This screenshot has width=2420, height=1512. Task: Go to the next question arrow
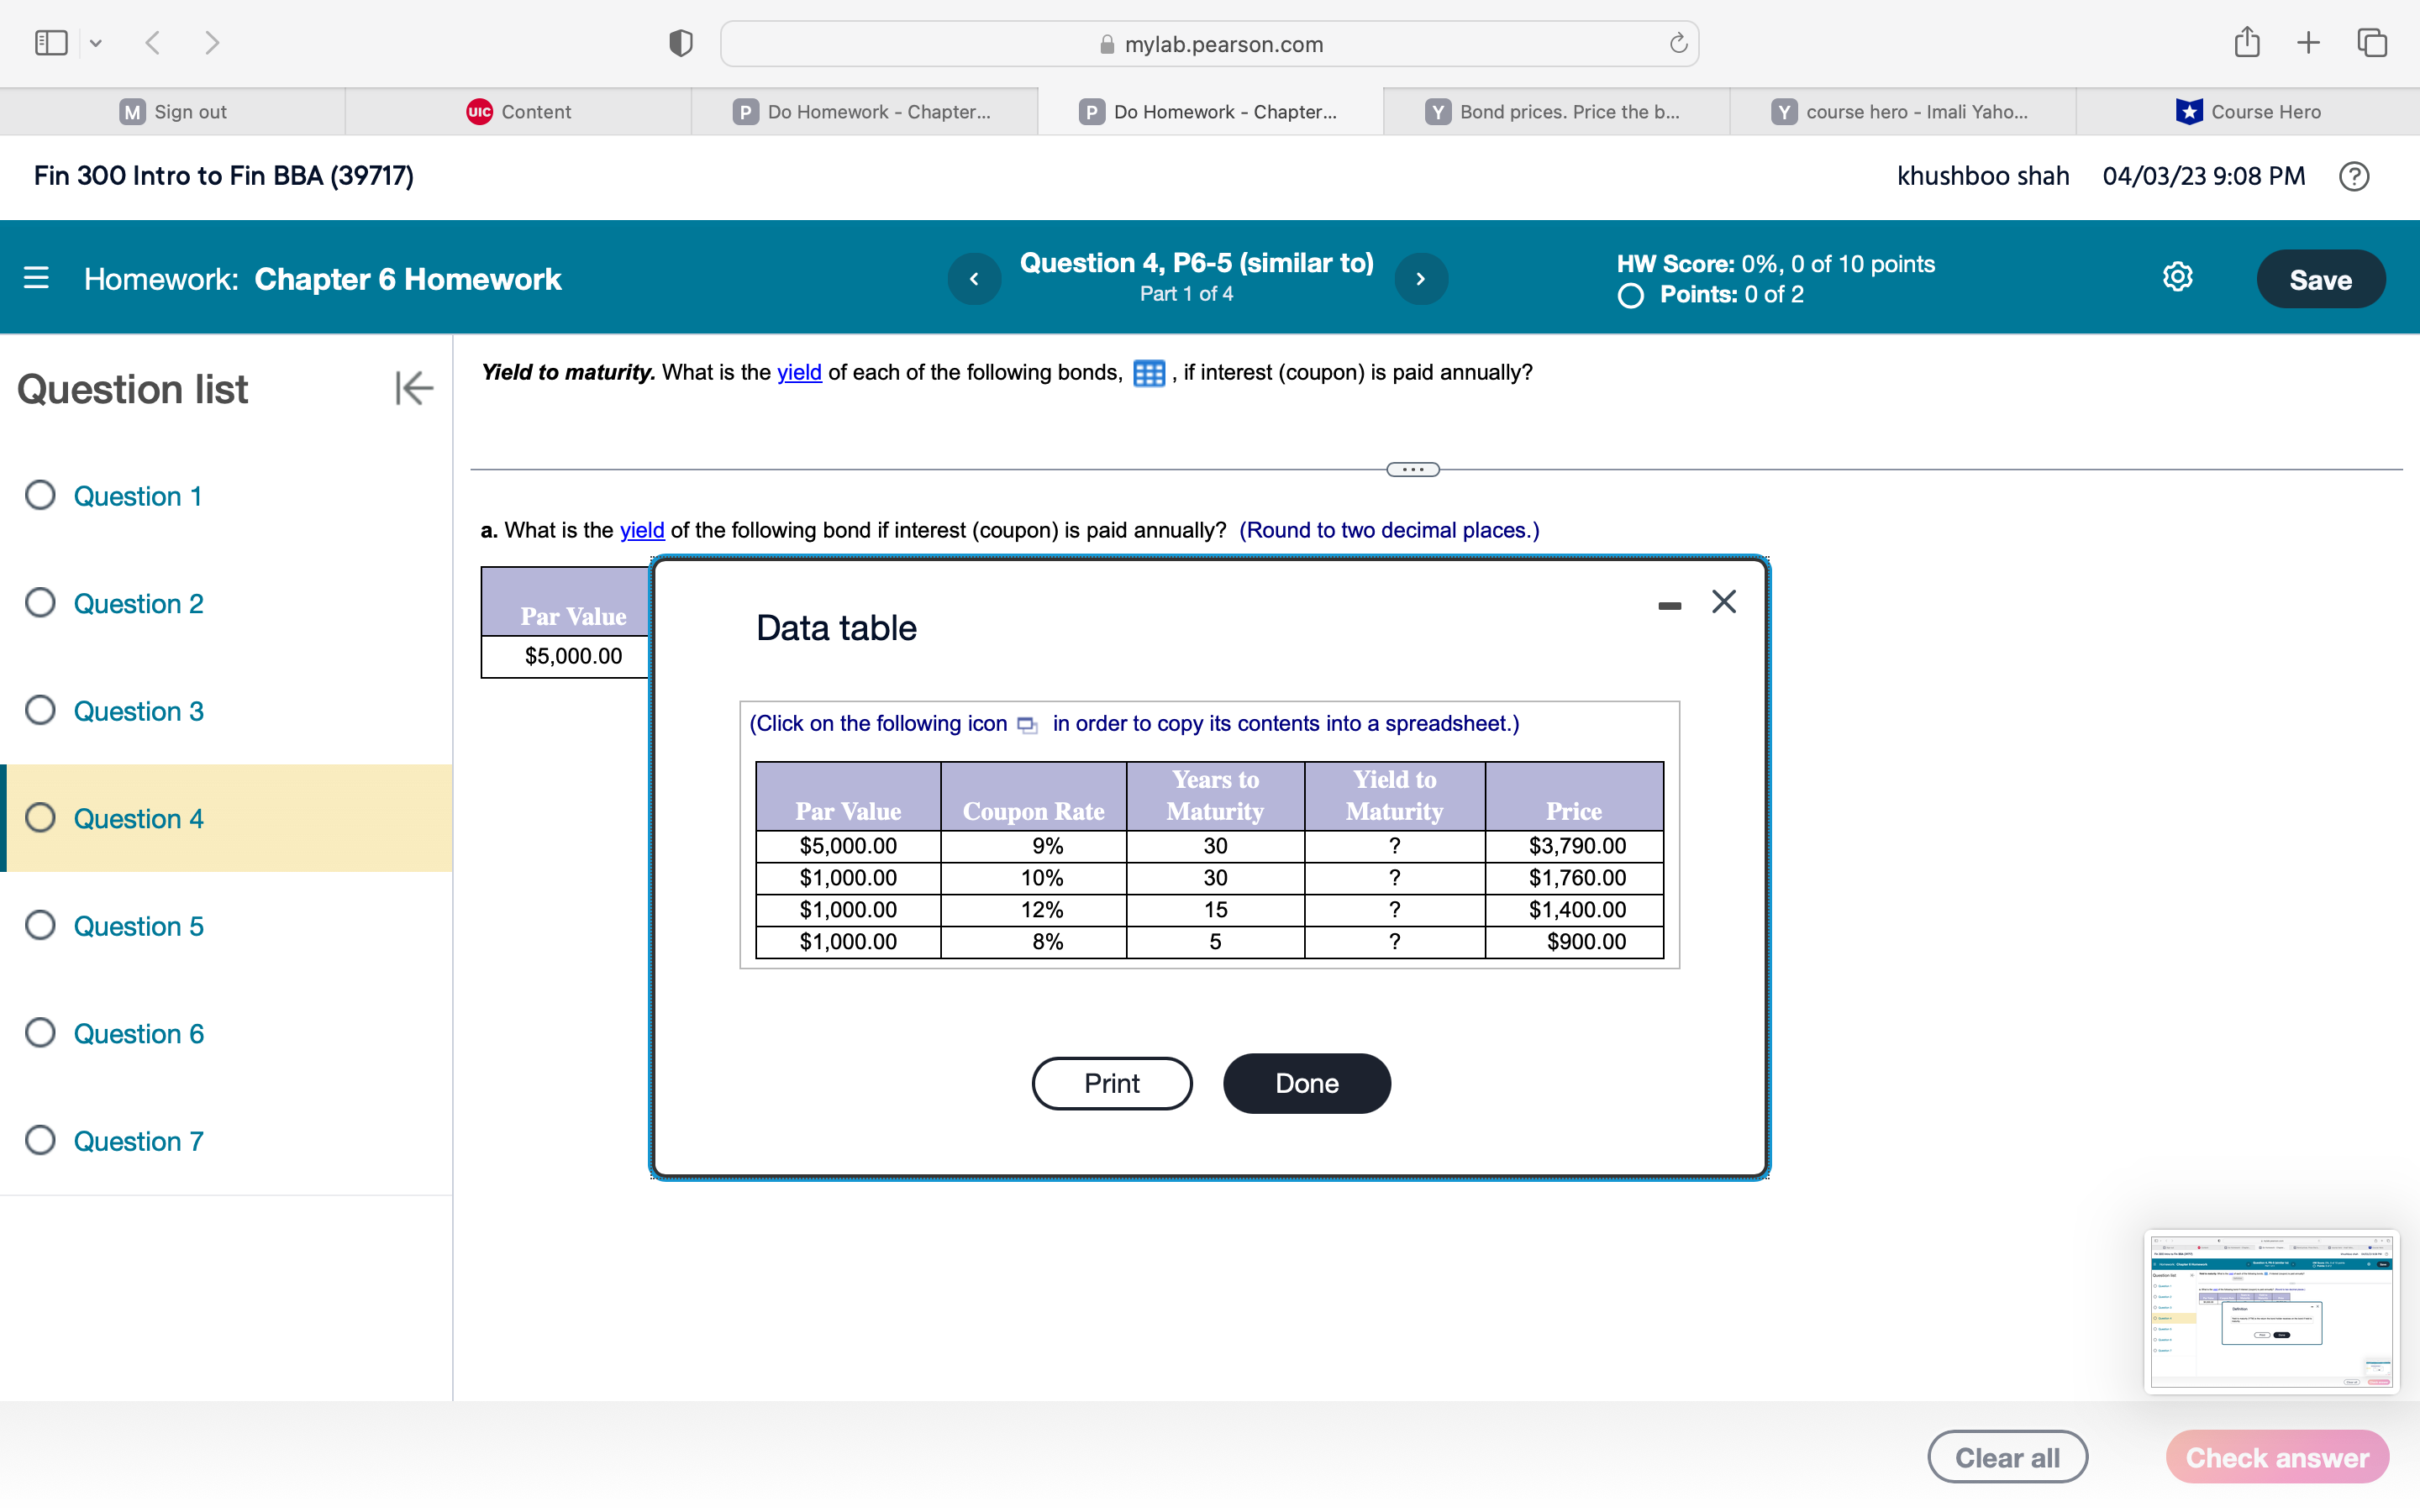click(1420, 279)
